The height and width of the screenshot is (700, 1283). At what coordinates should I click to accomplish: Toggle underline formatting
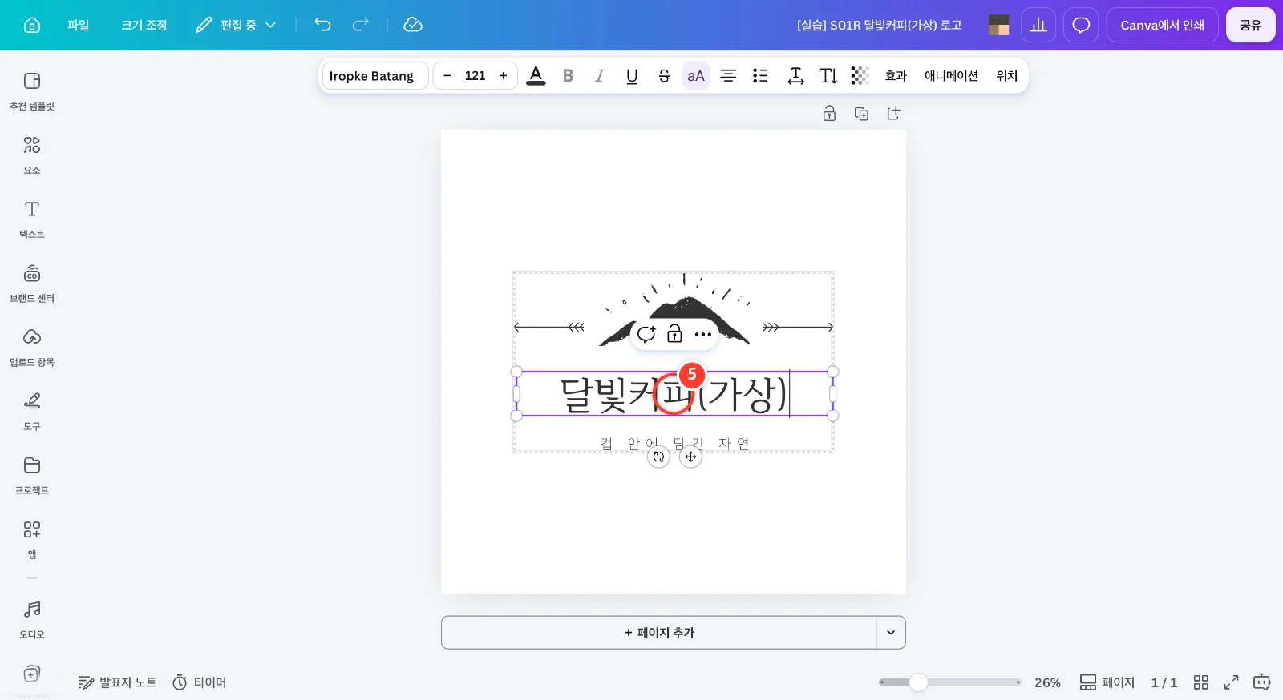pyautogui.click(x=632, y=76)
